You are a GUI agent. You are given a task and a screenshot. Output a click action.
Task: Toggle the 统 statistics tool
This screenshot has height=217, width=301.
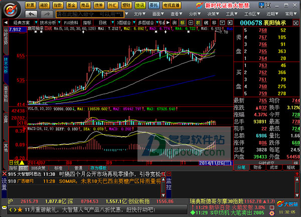(206, 23)
